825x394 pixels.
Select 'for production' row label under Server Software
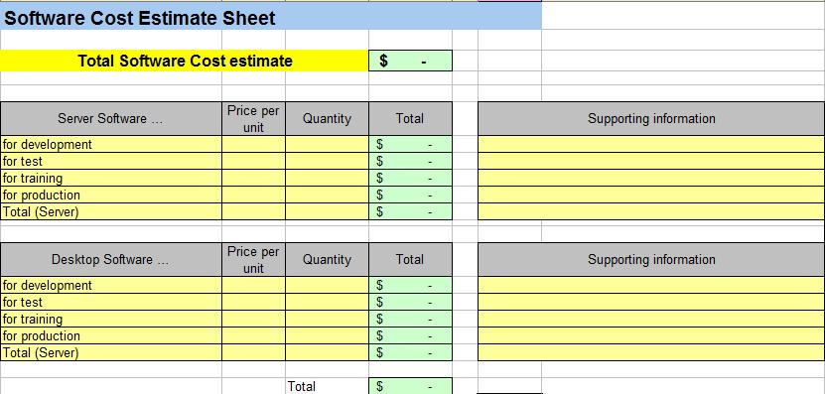click(111, 195)
